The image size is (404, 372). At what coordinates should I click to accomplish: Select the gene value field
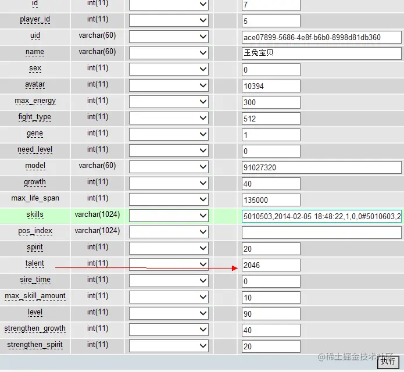pyautogui.click(x=271, y=135)
